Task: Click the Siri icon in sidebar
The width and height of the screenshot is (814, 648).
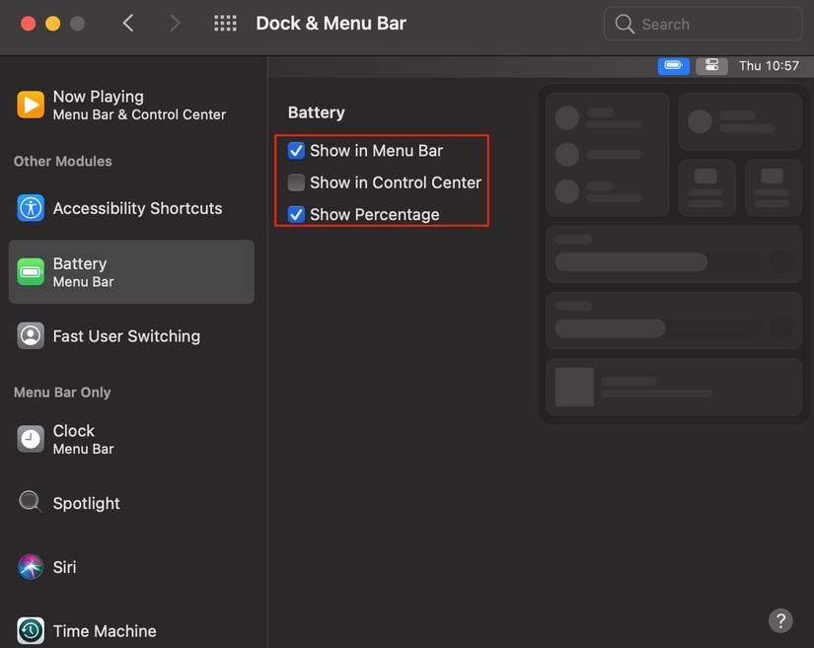Action: 31,566
